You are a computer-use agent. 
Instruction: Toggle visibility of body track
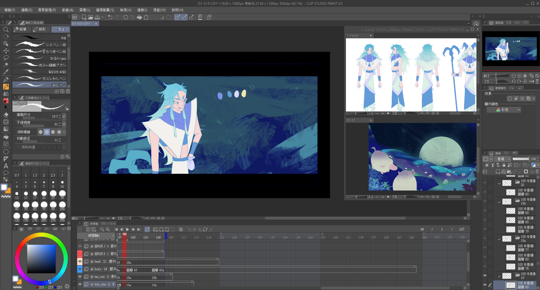tap(80, 269)
